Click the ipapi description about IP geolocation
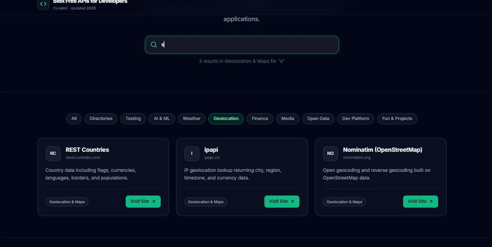 click(x=233, y=174)
